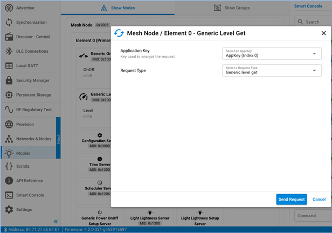Viewport: 332px width, 233px height.
Task: Open Settings gear in sidebar
Action: (x=9, y=209)
